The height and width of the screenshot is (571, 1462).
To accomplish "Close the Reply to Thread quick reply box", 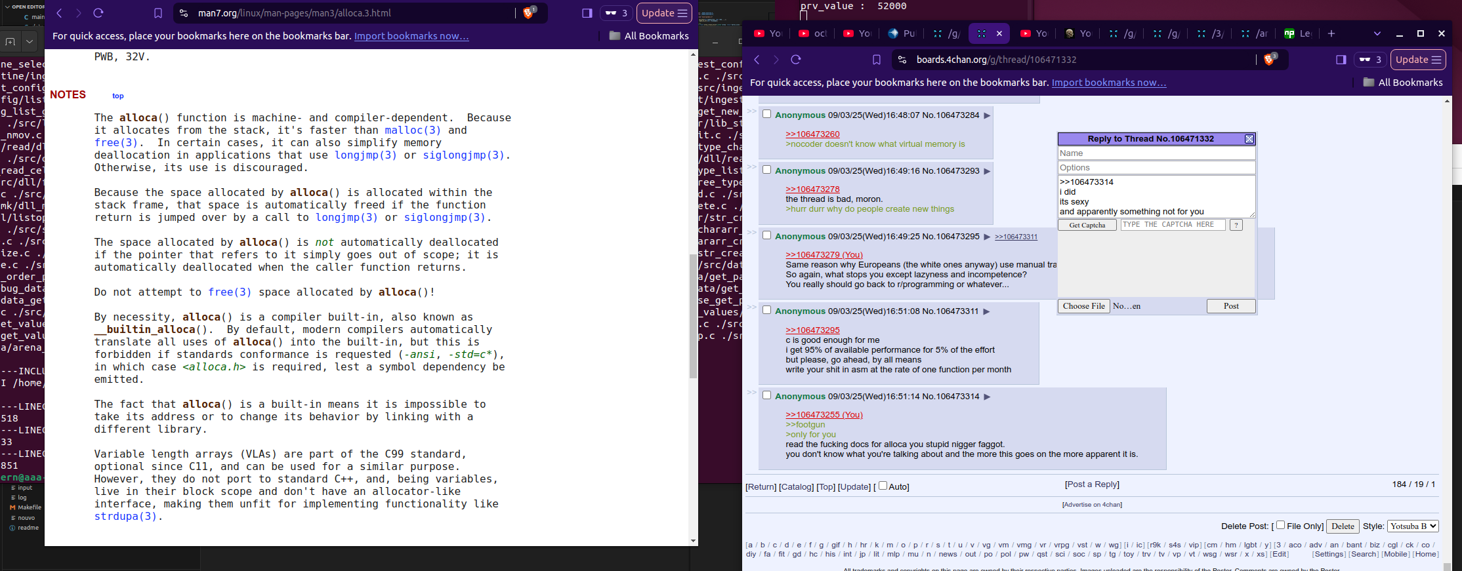I will tap(1249, 139).
